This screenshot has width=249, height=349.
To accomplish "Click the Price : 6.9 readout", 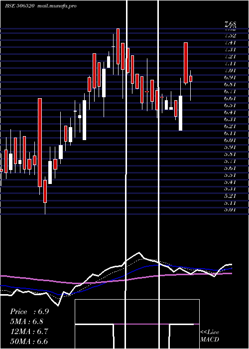I will click(x=29, y=312).
